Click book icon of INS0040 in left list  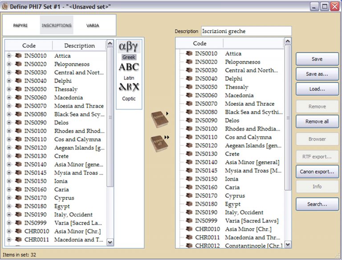tap(19, 81)
